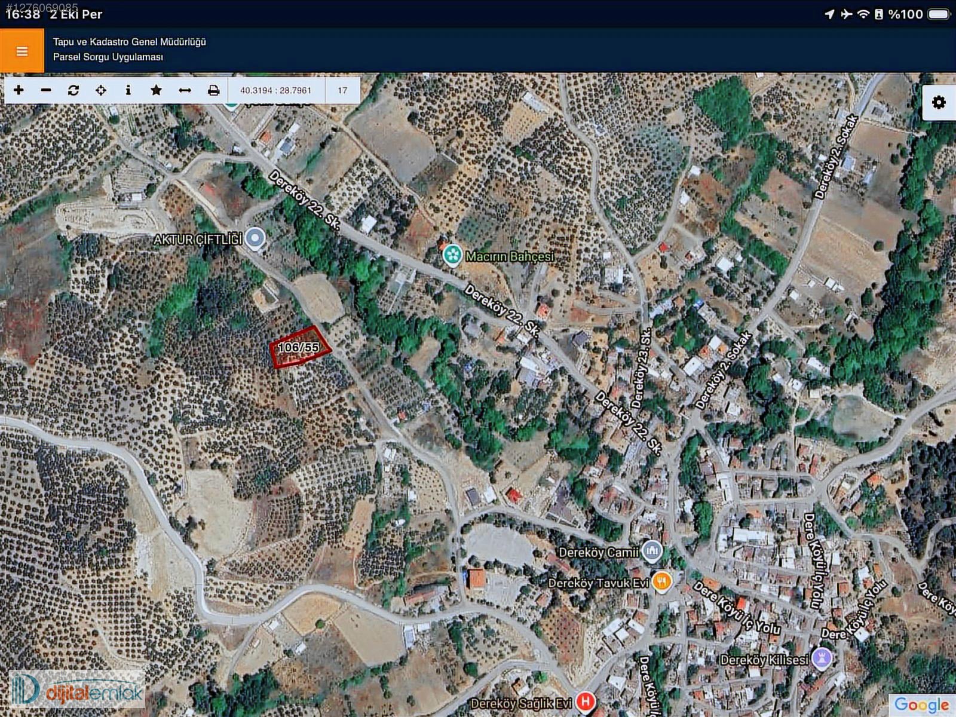This screenshot has height=717, width=956.
Task: Select the distance measure tool
Action: point(185,90)
